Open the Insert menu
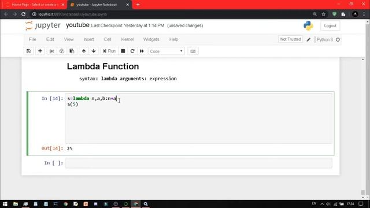This screenshot has height=208, width=370. coord(88,39)
